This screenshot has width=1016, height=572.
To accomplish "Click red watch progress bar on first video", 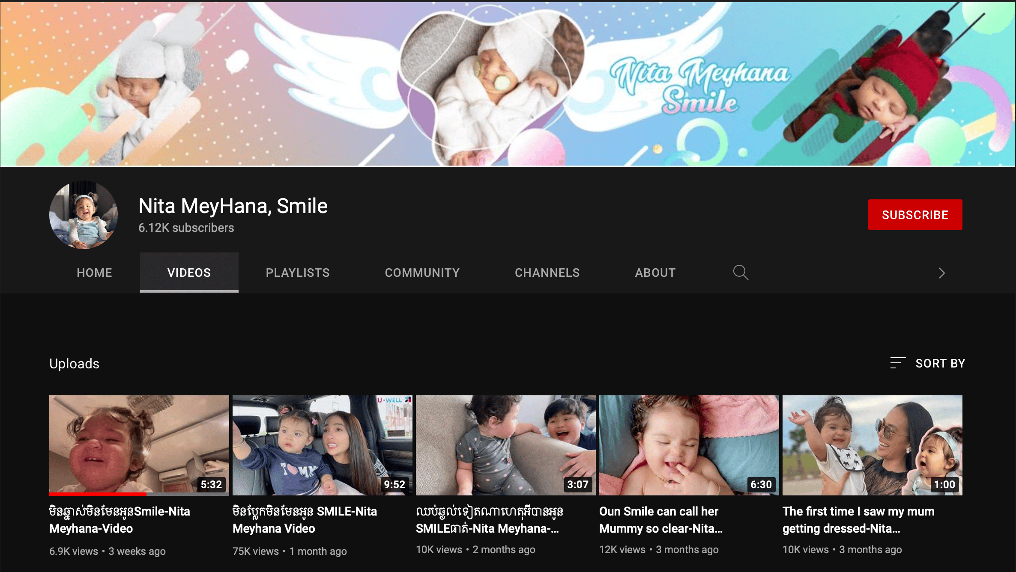I will click(98, 494).
